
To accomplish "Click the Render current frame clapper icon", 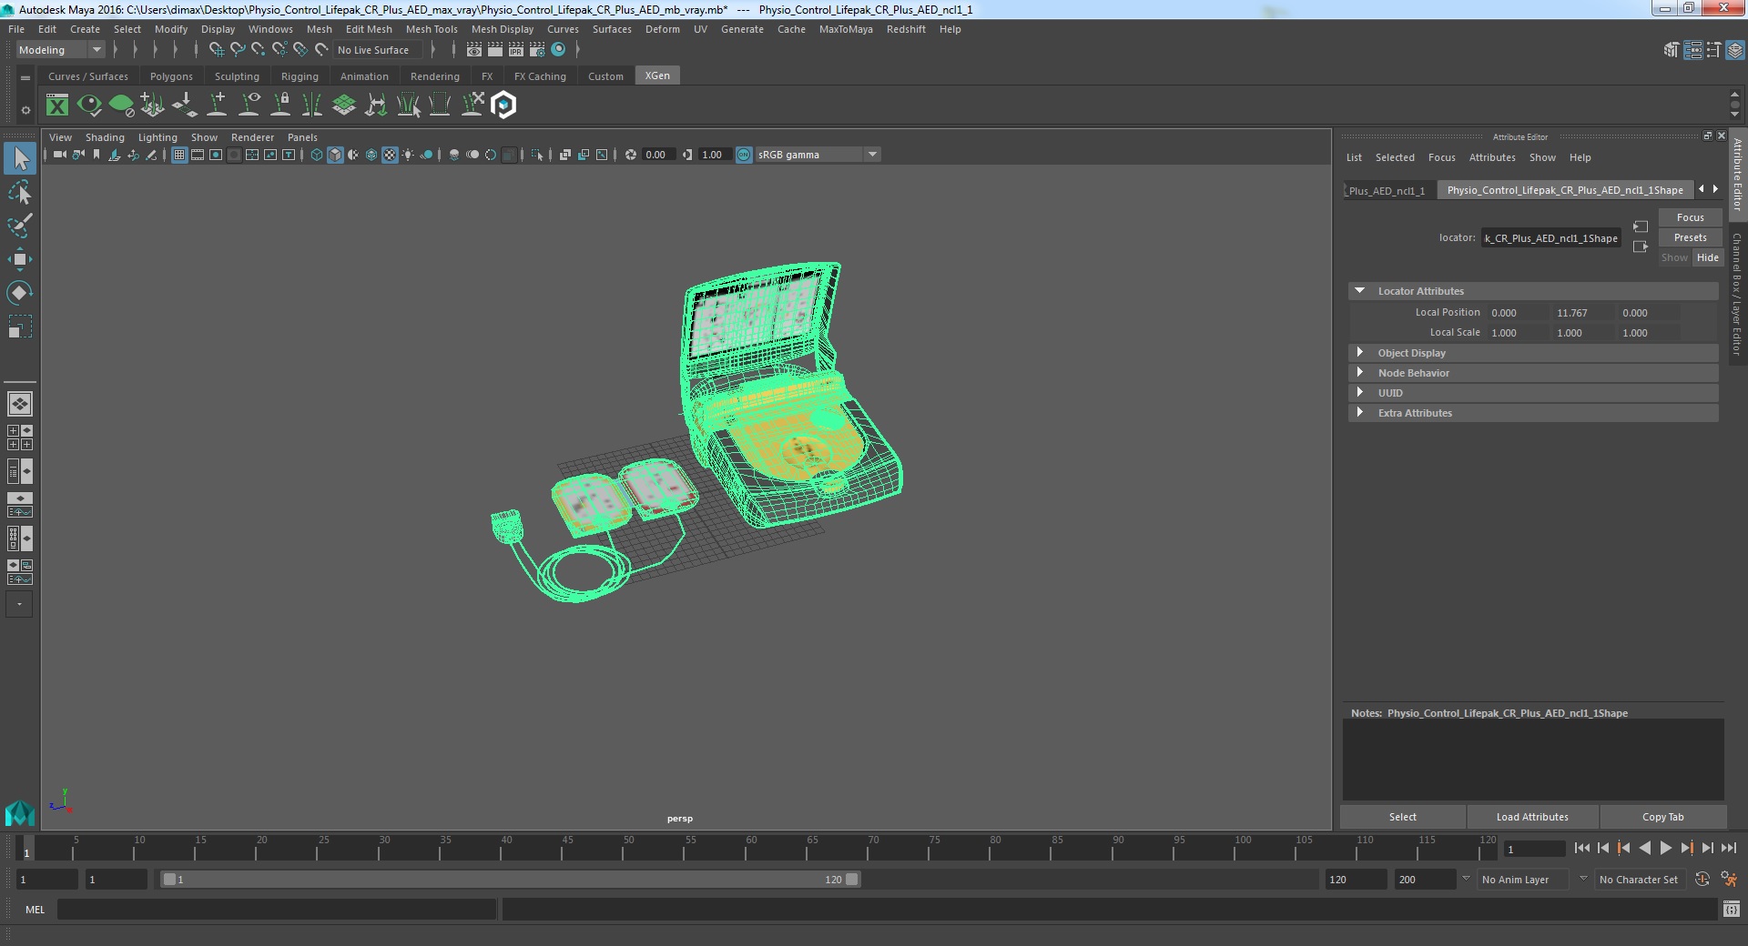I will pos(494,50).
